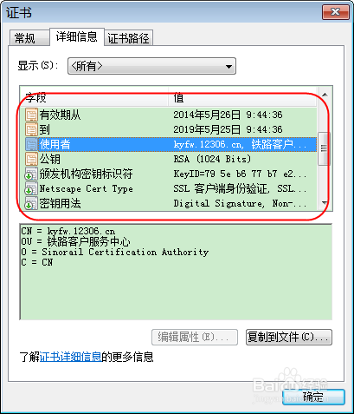The width and height of the screenshot is (354, 414).
Task: Click the Netscape Cert Type icon
Action: click(x=31, y=188)
